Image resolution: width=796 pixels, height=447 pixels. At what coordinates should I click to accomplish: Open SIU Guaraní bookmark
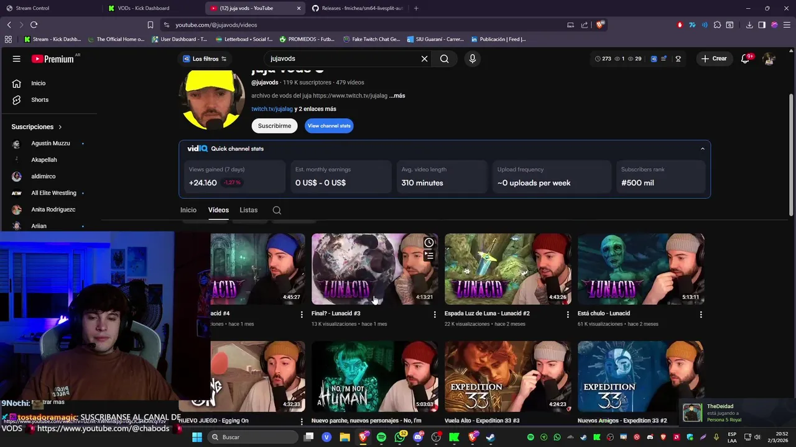(x=436, y=39)
